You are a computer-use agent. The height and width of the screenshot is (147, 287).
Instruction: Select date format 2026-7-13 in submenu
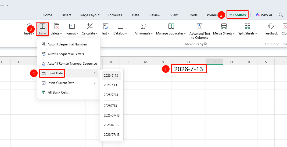coord(112,76)
